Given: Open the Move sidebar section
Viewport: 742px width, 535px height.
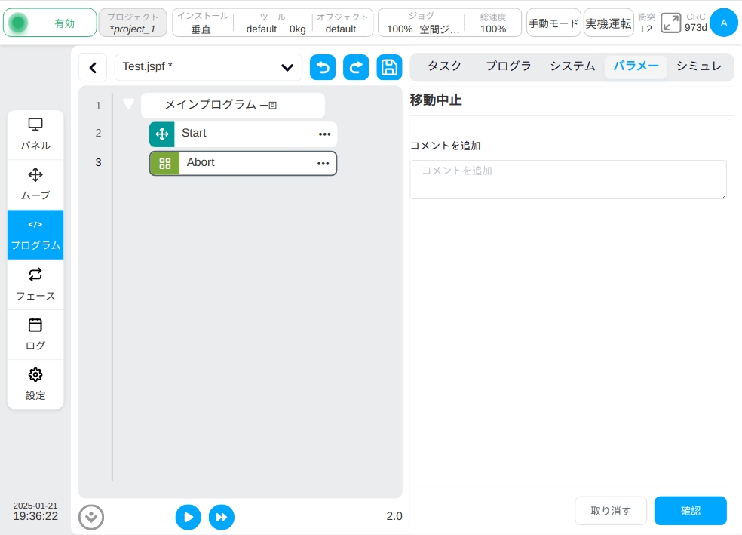Looking at the screenshot, I should pos(35,185).
